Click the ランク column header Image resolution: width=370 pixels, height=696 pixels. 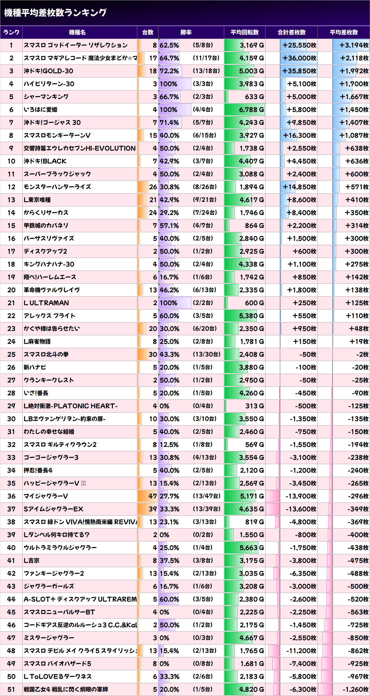[11, 32]
